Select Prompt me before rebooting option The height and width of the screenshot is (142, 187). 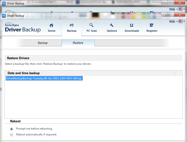[11, 129]
